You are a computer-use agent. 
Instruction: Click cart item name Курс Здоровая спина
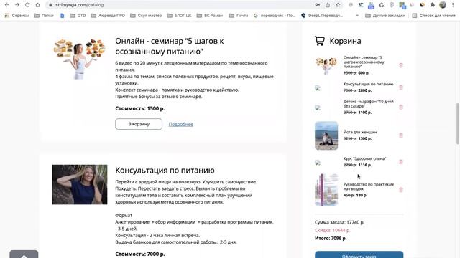364,158
